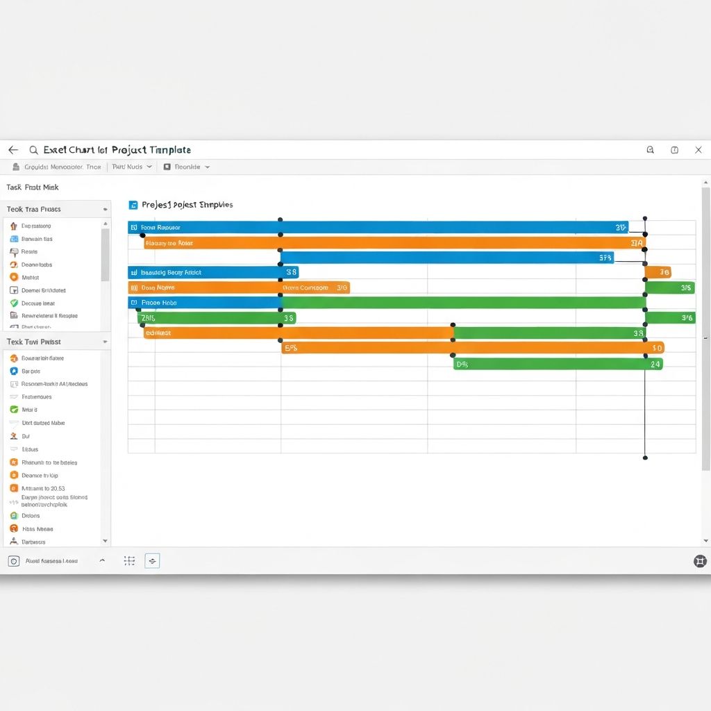Click the search magnifier icon beside the title
Image resolution: width=711 pixels, height=711 pixels.
pyautogui.click(x=33, y=150)
